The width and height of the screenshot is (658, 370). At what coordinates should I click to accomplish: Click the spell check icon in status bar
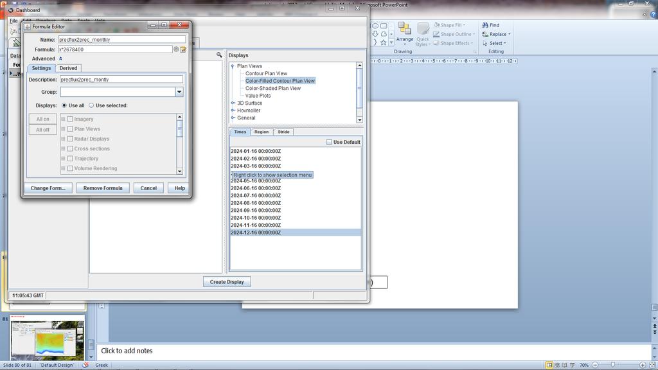coord(85,365)
